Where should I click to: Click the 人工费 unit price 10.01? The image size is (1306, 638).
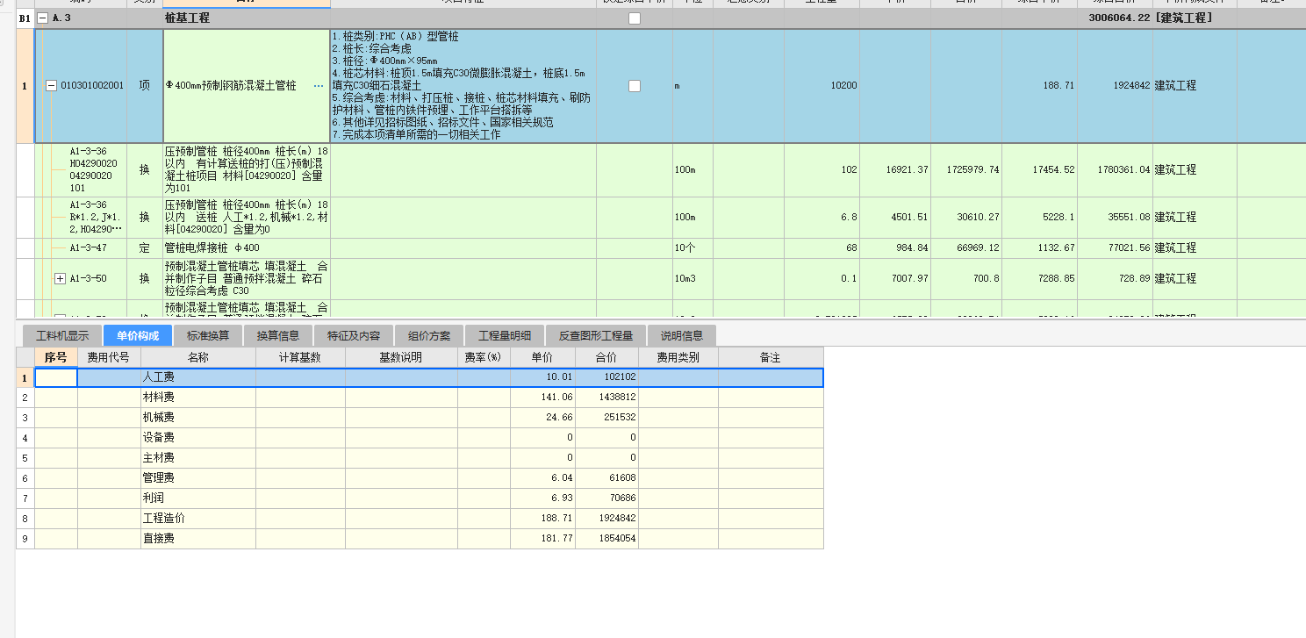point(558,377)
